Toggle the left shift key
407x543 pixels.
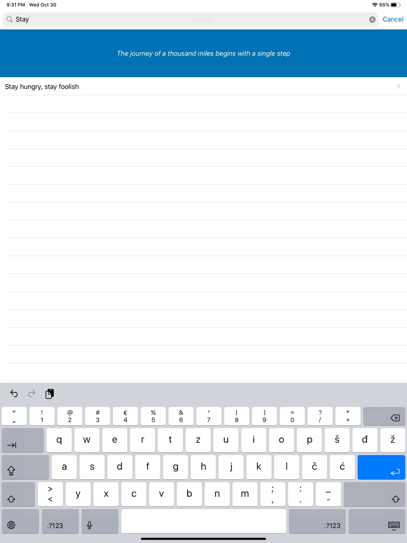pos(18,494)
